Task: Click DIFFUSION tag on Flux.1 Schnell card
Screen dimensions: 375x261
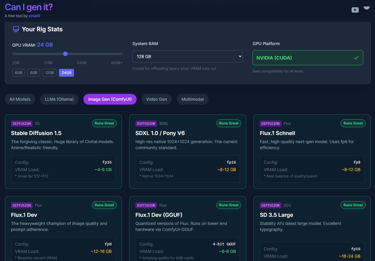Action: point(271,124)
